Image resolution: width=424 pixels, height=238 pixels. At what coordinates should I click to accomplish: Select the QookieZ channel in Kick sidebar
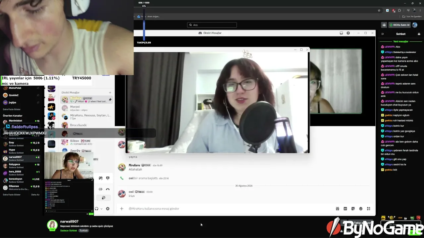pos(22,95)
